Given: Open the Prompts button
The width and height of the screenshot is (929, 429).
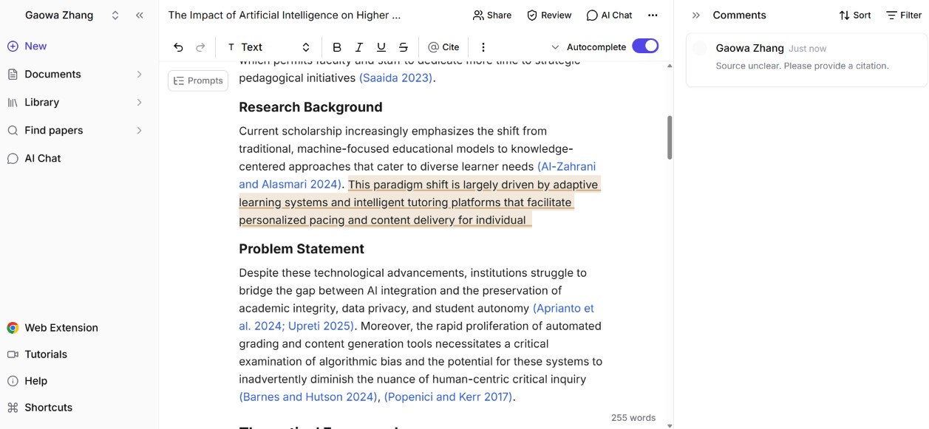Looking at the screenshot, I should pyautogui.click(x=198, y=80).
